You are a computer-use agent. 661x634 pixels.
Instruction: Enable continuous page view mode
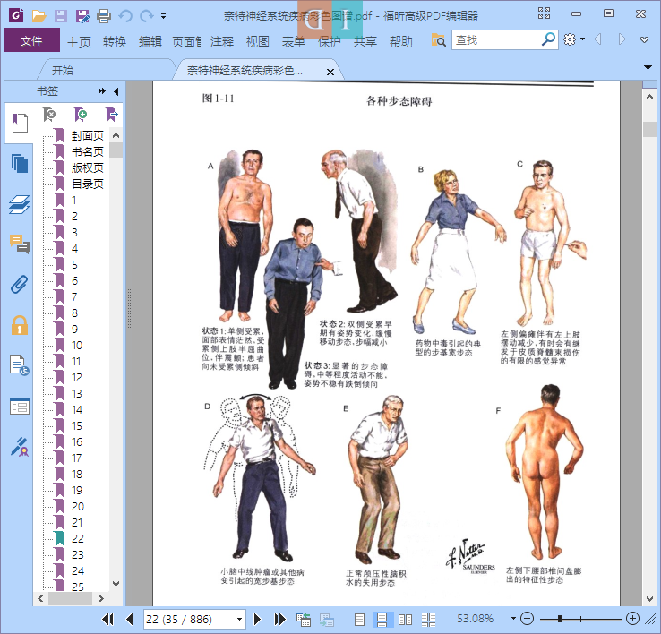coord(382,620)
